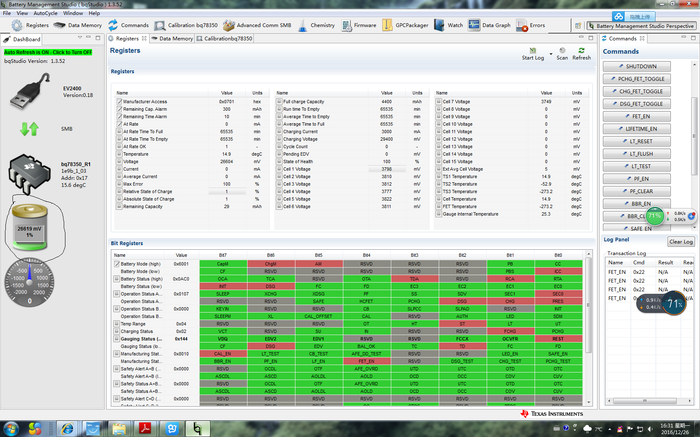Expand the Gauging Status row
The image size is (700, 437).
tap(117, 339)
